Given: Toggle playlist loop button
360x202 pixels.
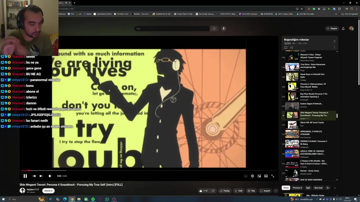Looking at the screenshot, I should pos(286,47).
